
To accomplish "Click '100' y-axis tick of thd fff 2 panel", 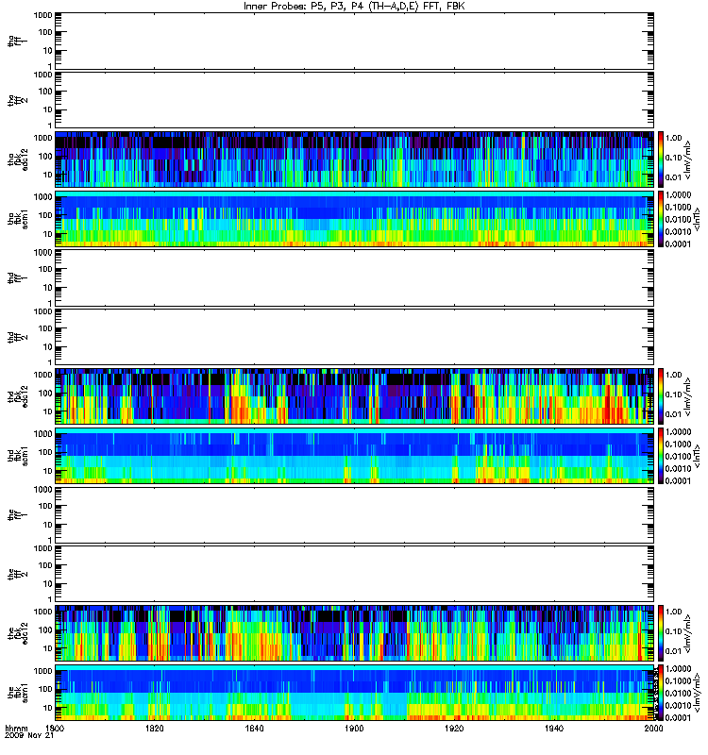I will click(45, 328).
